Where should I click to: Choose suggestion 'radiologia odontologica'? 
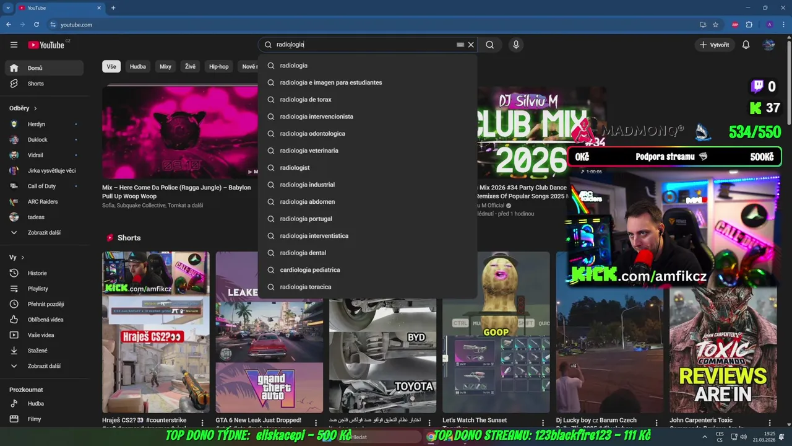368,133
